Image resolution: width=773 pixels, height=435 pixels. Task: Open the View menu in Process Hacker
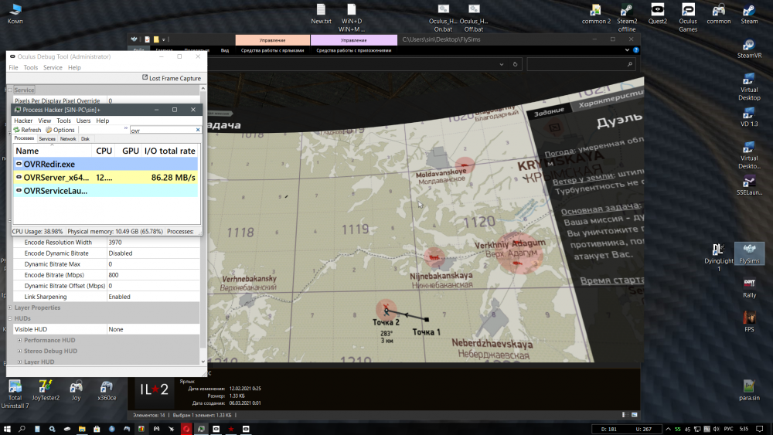[x=44, y=121]
